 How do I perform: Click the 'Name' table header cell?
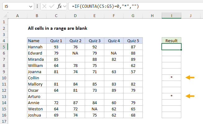[37, 41]
